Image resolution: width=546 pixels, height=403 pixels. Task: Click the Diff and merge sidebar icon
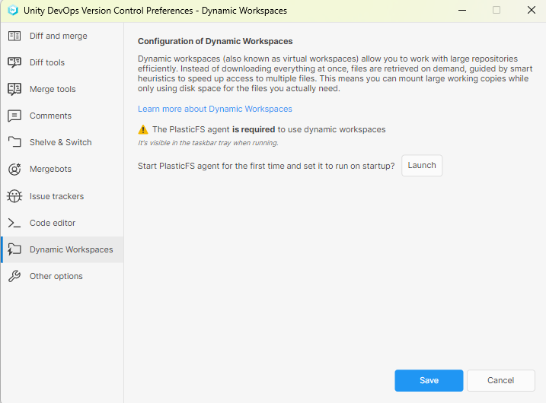click(14, 36)
